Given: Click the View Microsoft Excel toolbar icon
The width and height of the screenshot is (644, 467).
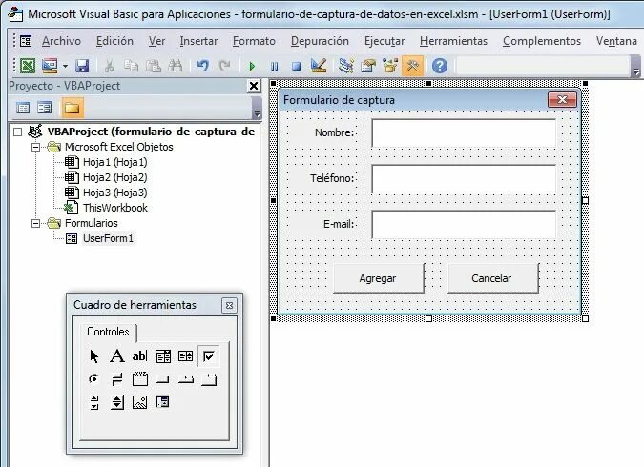Looking at the screenshot, I should pos(28,66).
